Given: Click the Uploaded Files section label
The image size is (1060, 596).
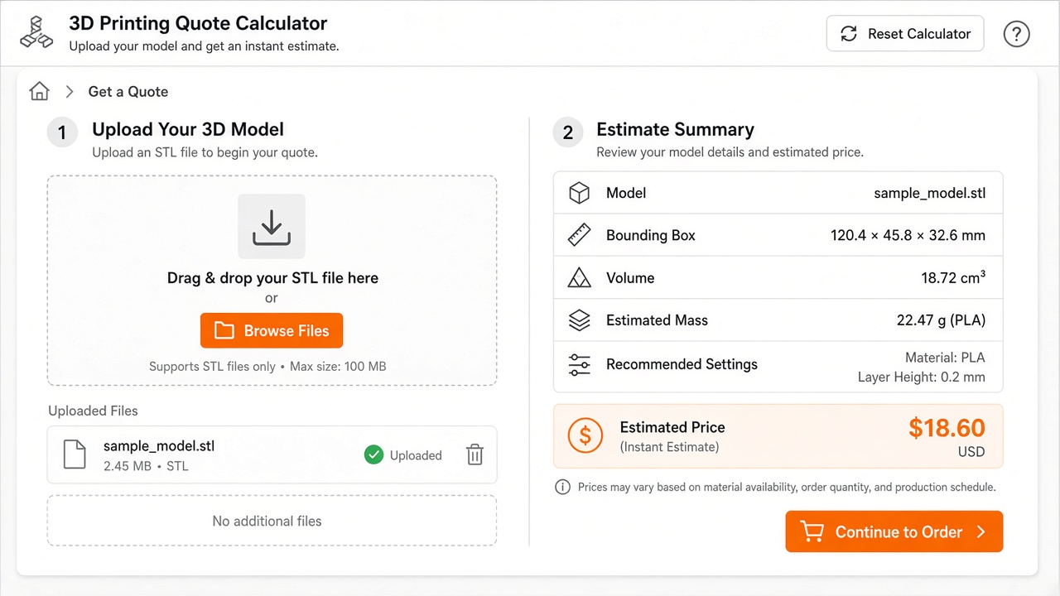Looking at the screenshot, I should [x=93, y=411].
